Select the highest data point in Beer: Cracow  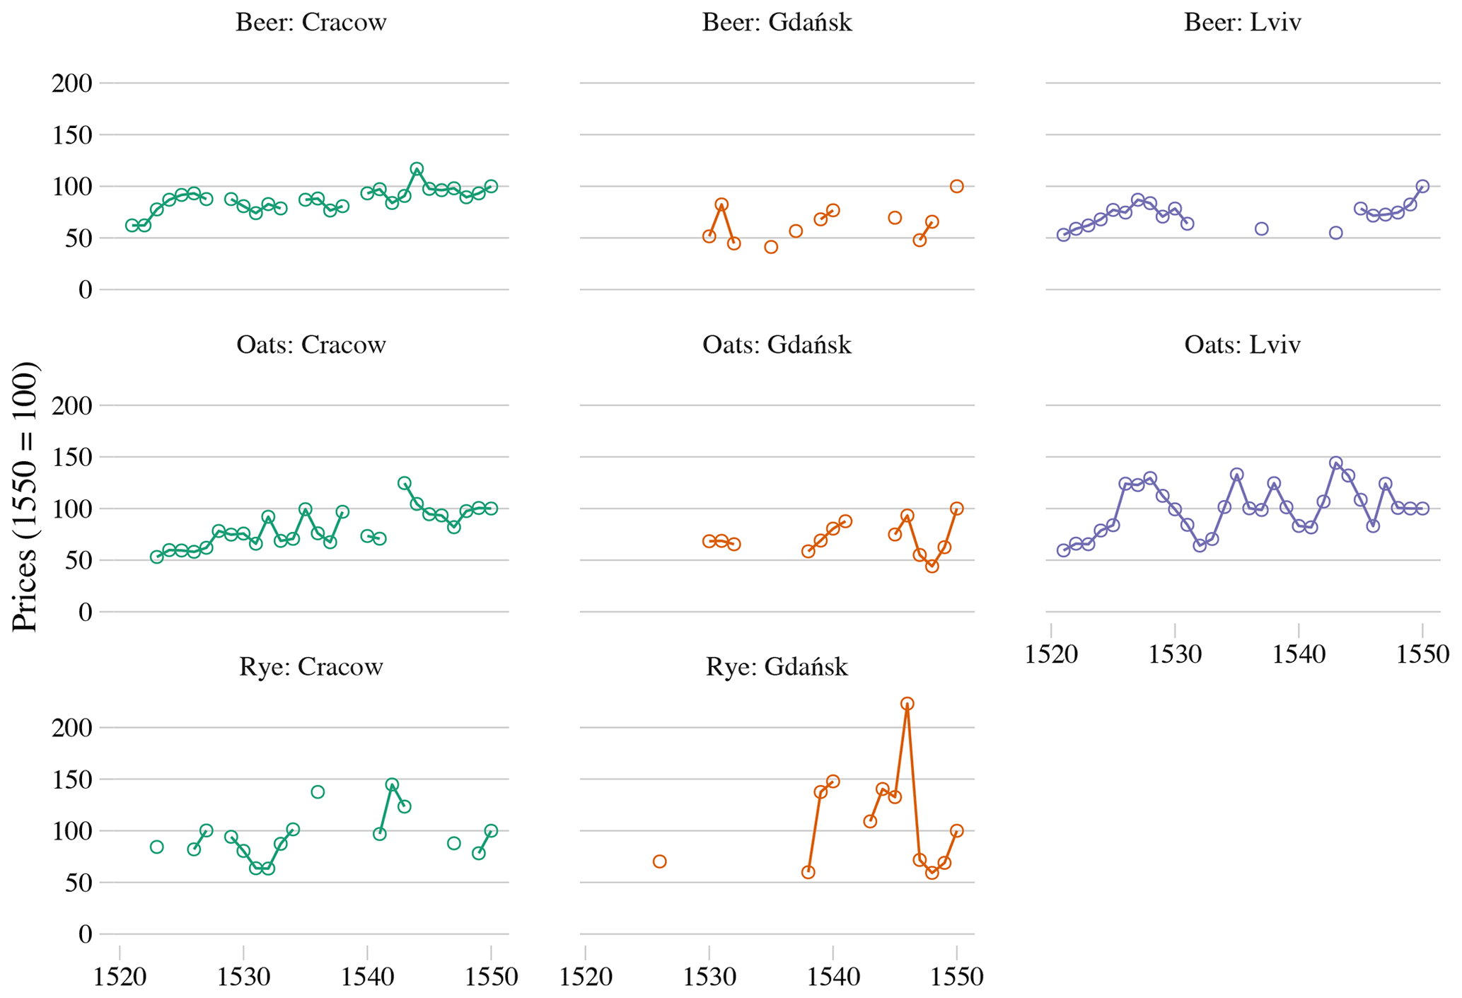click(417, 169)
